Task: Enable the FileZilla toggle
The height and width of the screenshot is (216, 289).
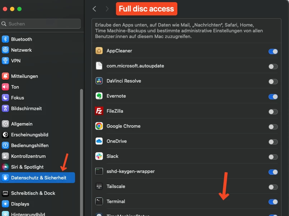Action: pyautogui.click(x=273, y=112)
